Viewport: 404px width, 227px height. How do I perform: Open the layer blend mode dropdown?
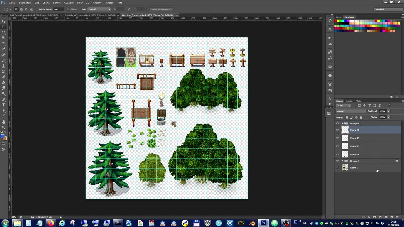(351, 111)
